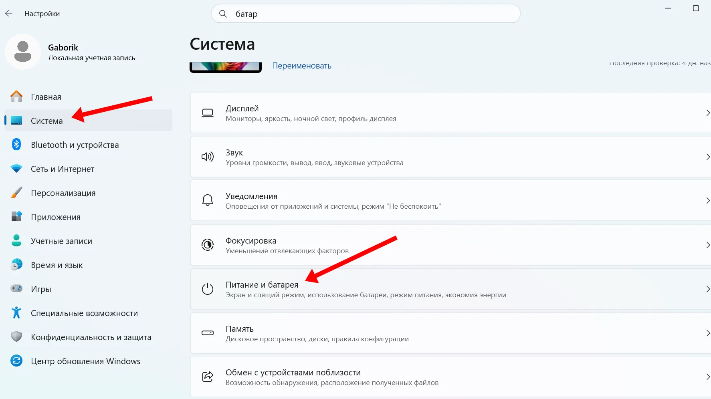The width and height of the screenshot is (711, 399).
Task: Click the Главная home icon
Action: click(16, 97)
